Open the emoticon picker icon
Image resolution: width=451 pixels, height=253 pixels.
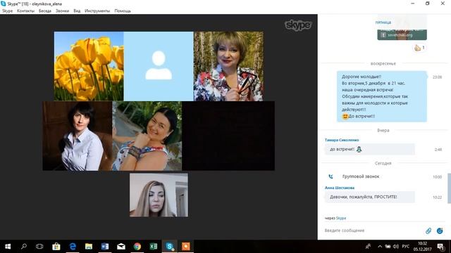(440, 231)
